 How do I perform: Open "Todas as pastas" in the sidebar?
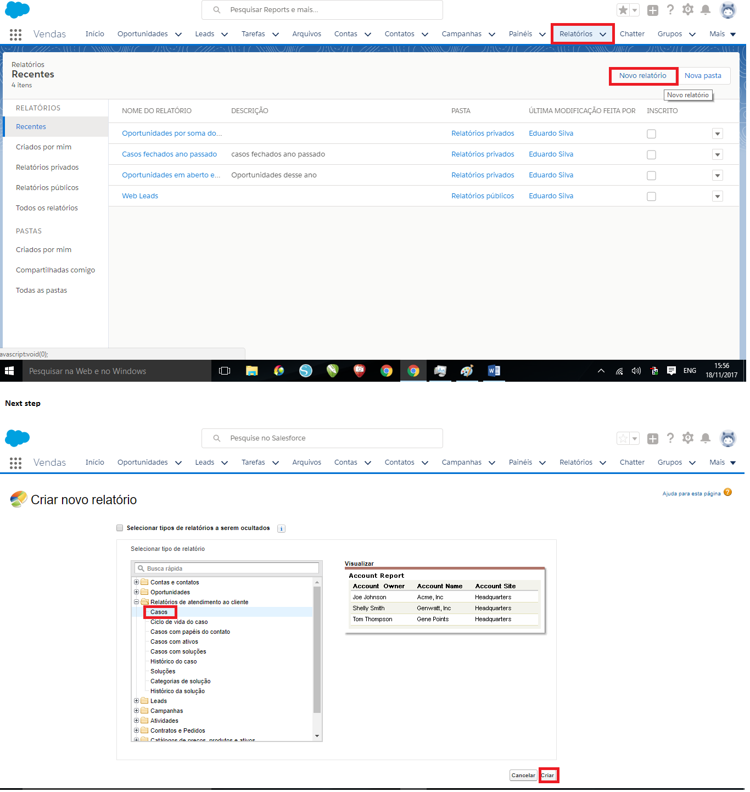pyautogui.click(x=41, y=291)
